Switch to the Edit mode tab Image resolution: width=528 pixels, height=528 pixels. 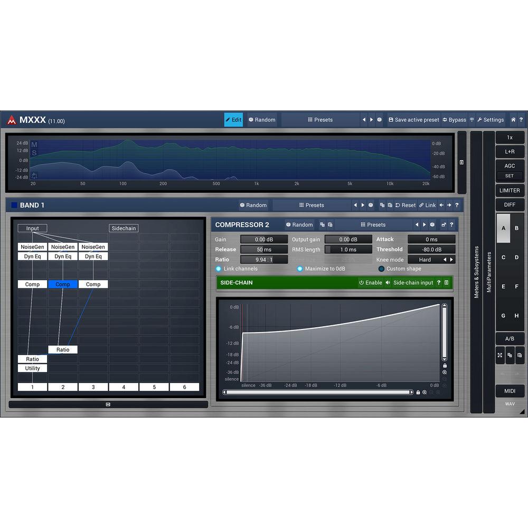233,120
